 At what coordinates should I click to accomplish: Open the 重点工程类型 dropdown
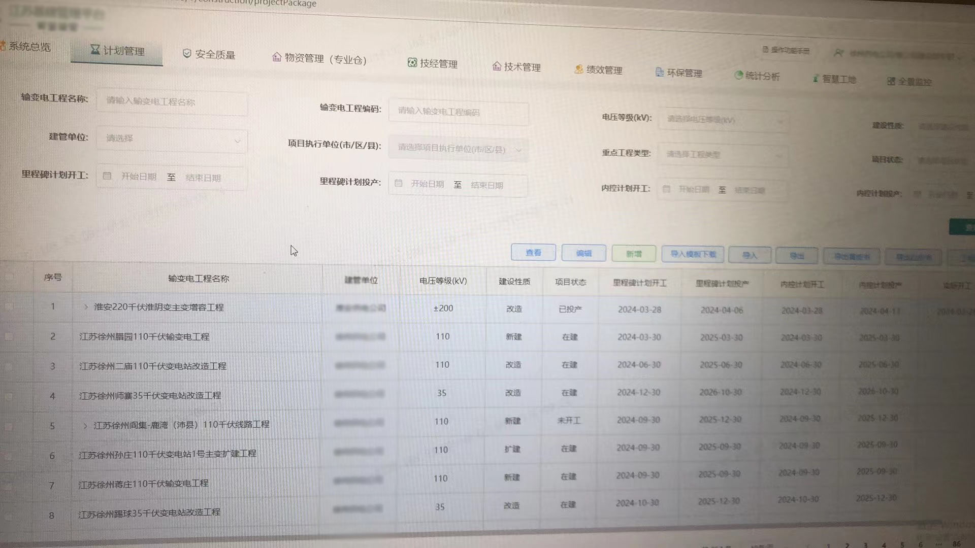[723, 154]
